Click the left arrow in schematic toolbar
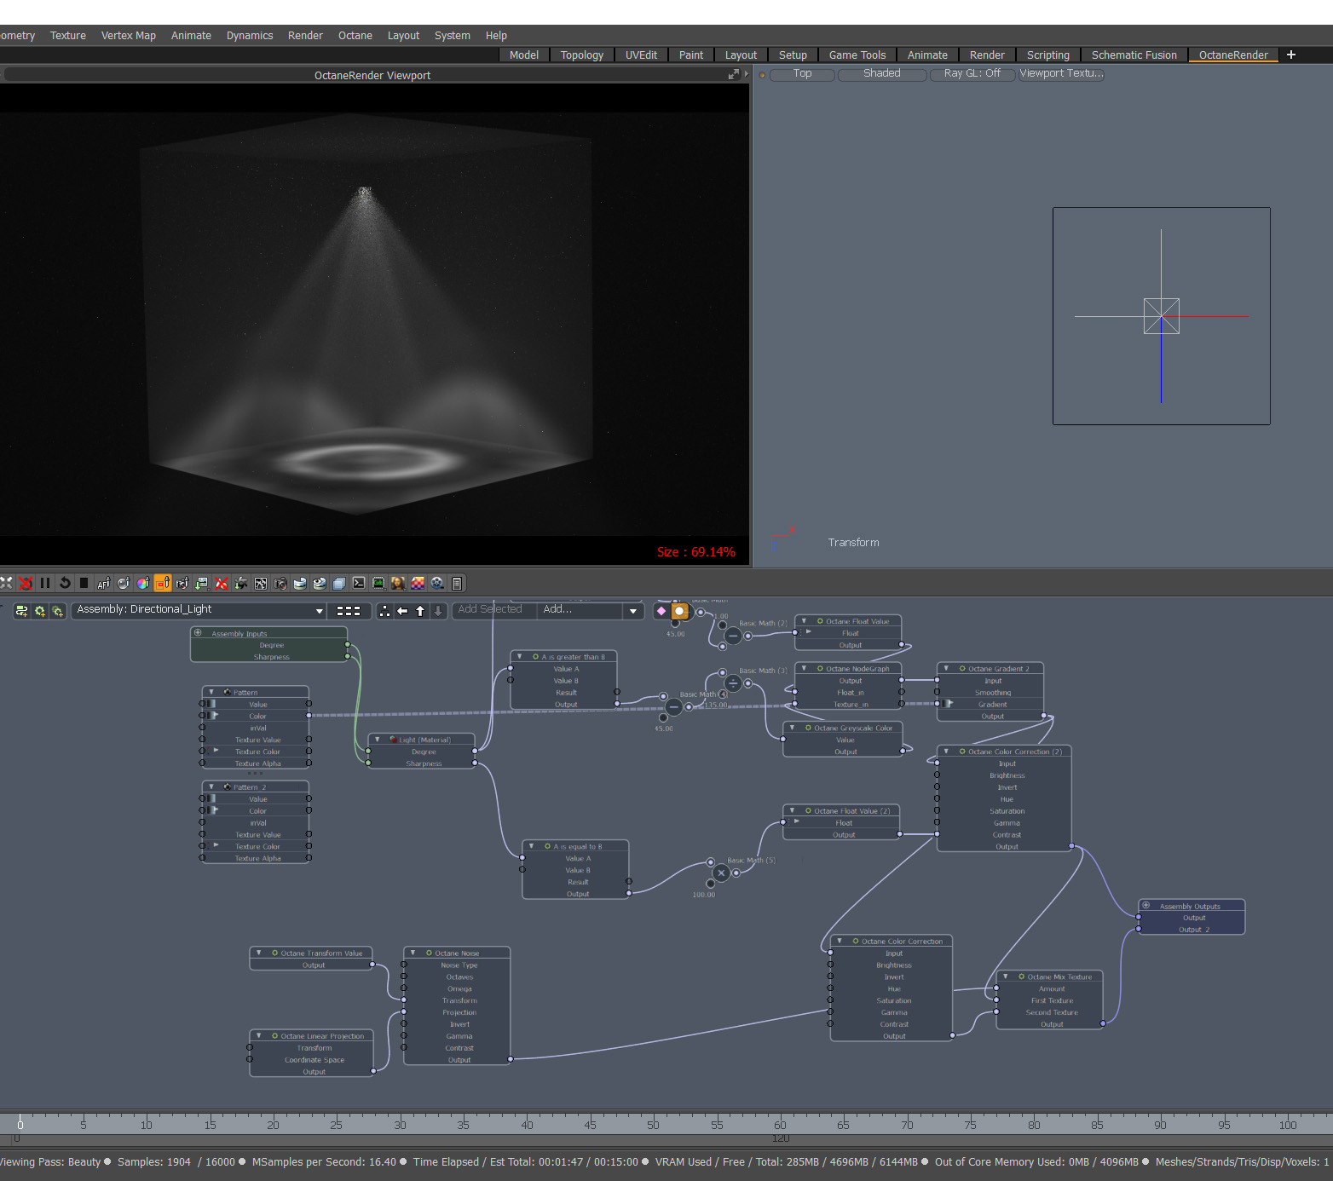The width and height of the screenshot is (1333, 1181). point(402,611)
